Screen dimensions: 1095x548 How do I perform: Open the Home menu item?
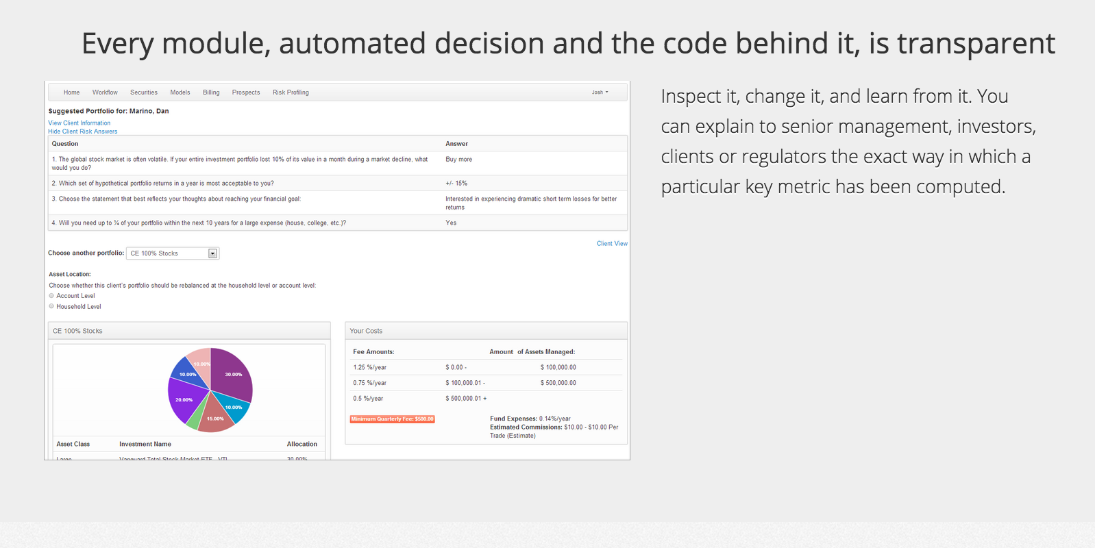tap(71, 92)
